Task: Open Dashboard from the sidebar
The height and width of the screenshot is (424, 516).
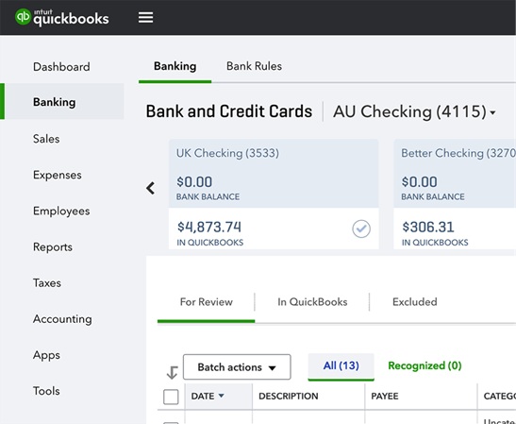Action: 61,67
